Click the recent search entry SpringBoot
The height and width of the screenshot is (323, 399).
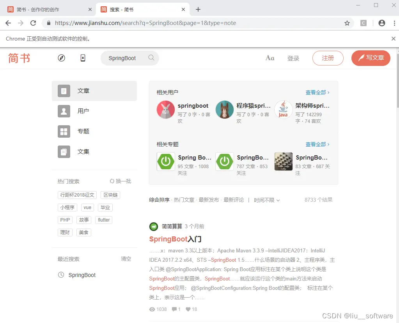point(82,275)
